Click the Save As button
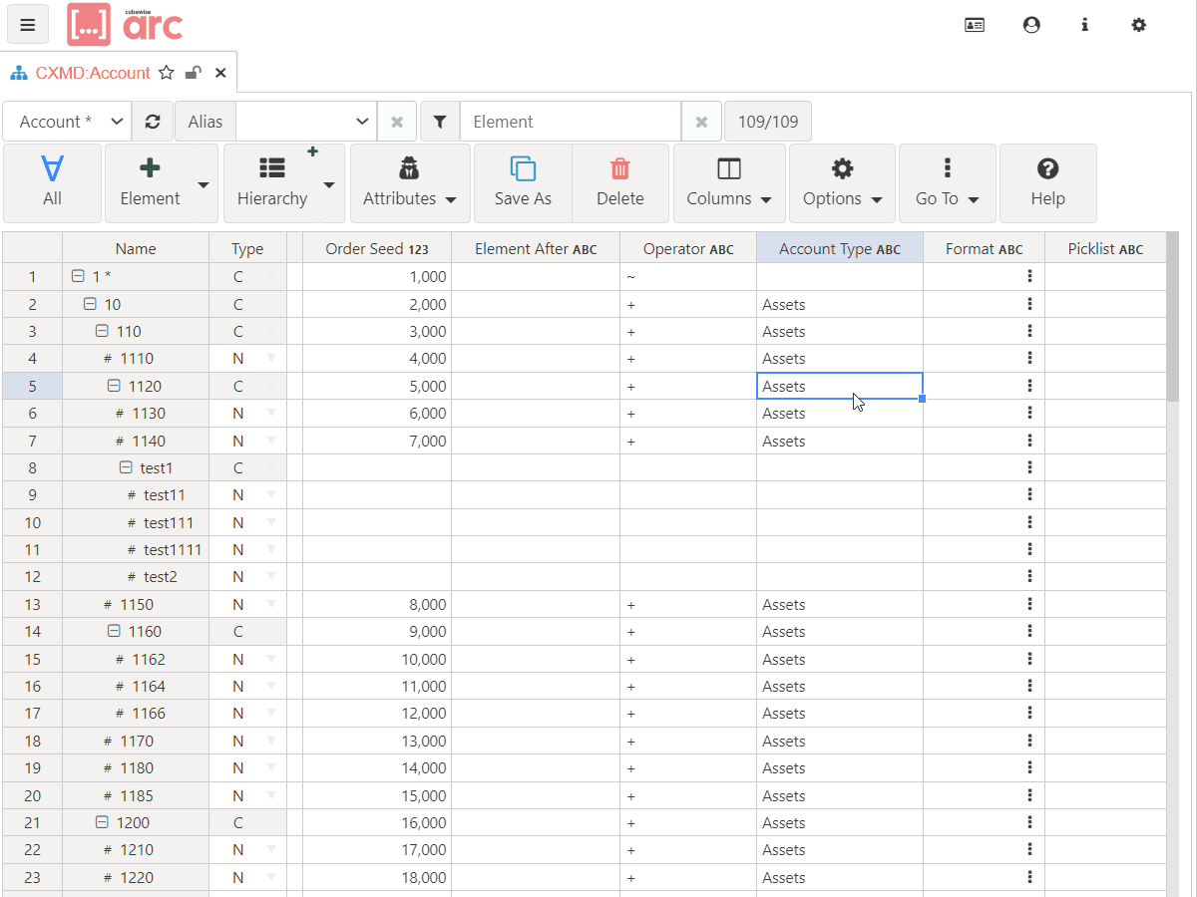Screen dimensions: 1197x897 click(523, 182)
